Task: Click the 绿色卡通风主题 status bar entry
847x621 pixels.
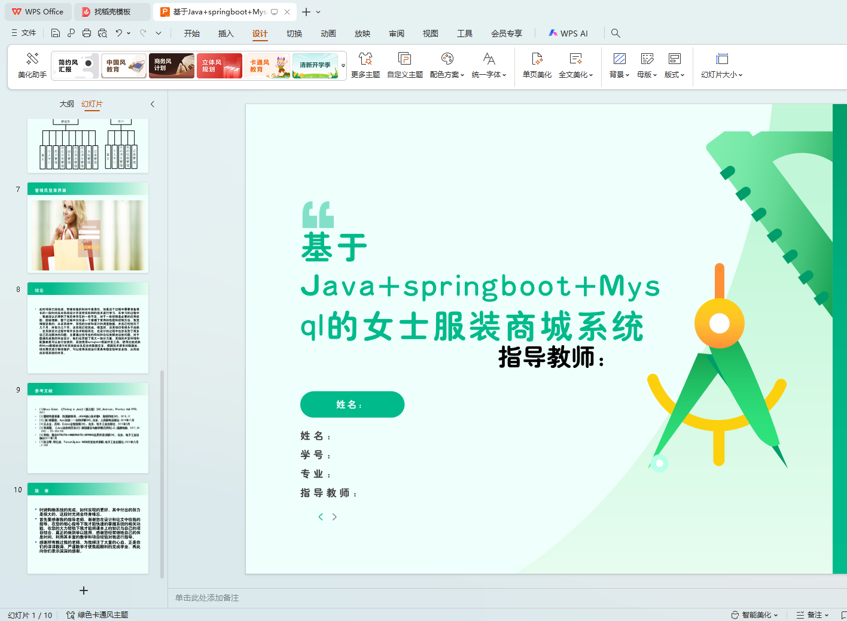Action: [97, 615]
